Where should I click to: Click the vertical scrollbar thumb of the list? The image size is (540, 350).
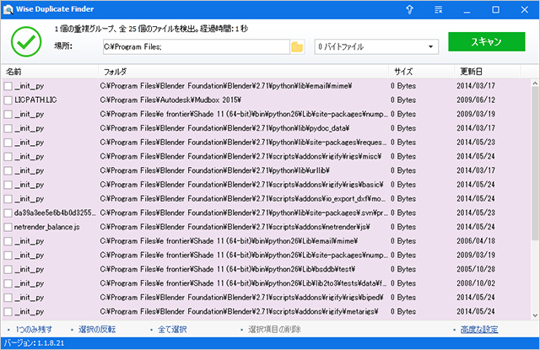click(535, 164)
